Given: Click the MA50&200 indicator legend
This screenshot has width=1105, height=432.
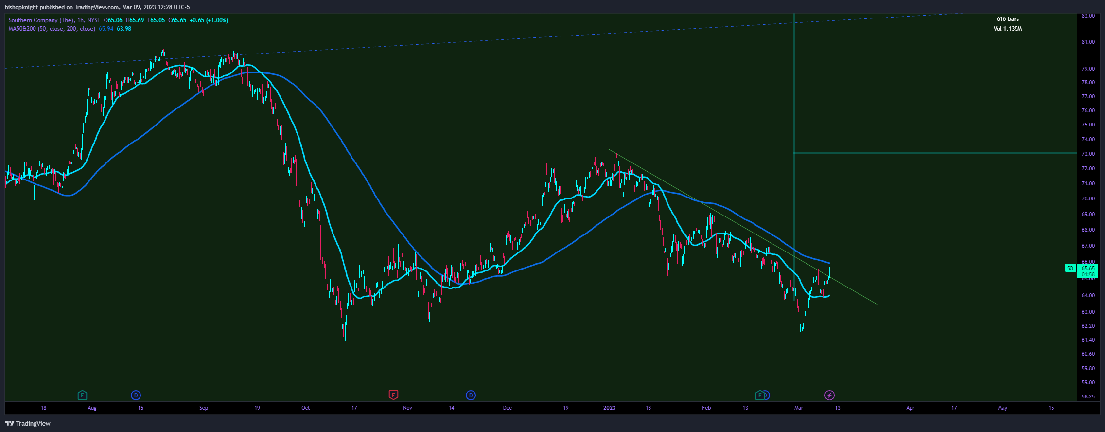Looking at the screenshot, I should [52, 29].
